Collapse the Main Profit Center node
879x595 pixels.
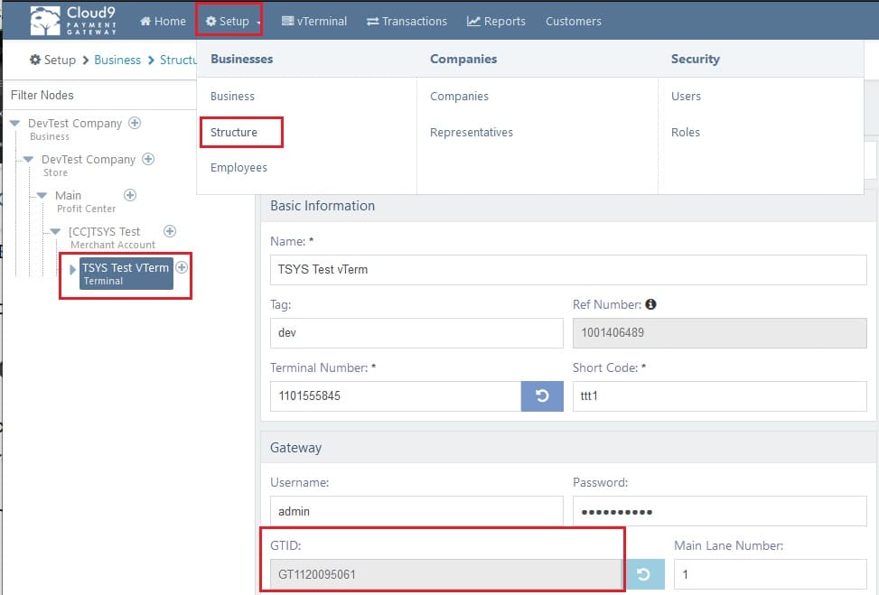[42, 196]
